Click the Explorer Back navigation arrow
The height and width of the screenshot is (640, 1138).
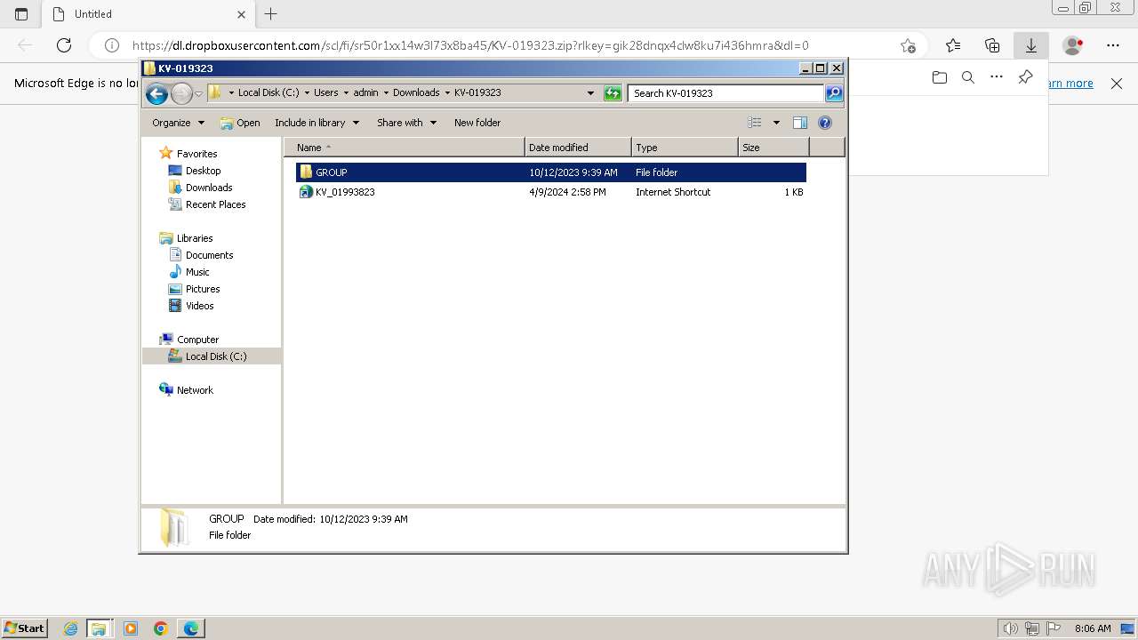click(156, 93)
